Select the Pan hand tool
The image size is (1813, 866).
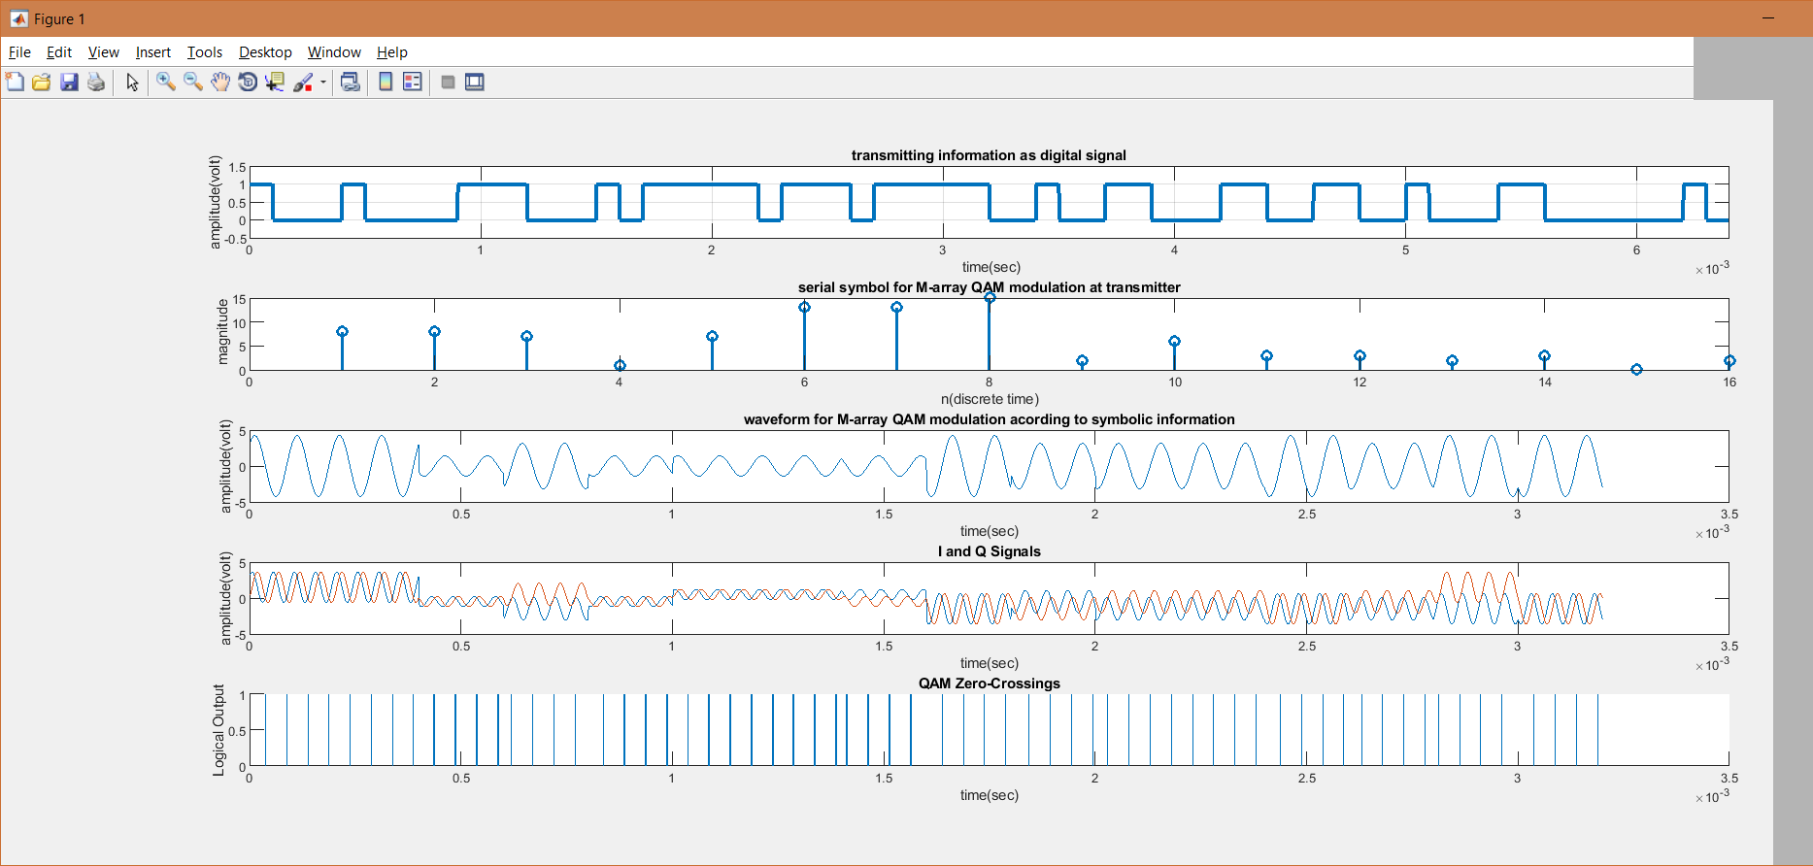[220, 83]
